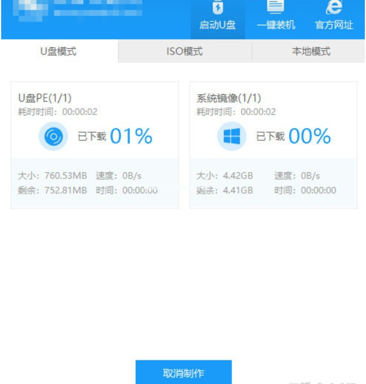Open the 官方网址 browser icon
The height and width of the screenshot is (384, 366).
click(x=334, y=8)
